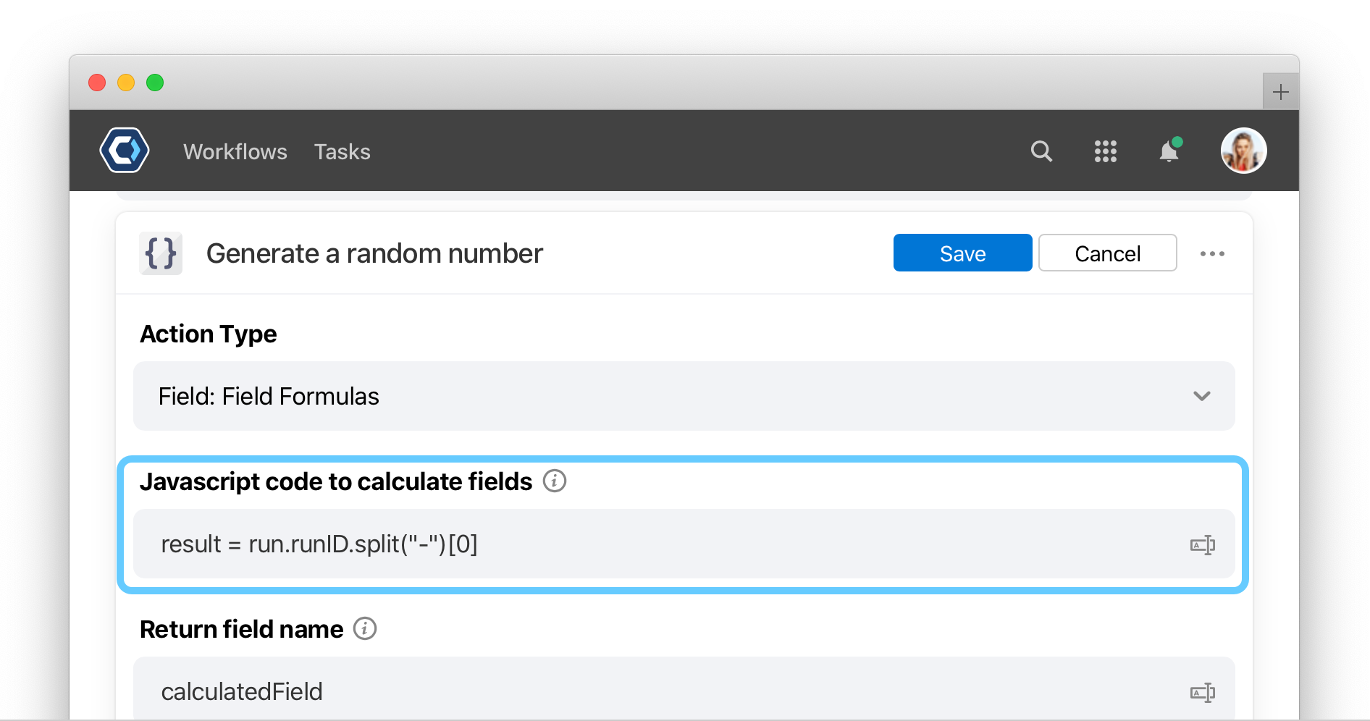Image resolution: width=1370 pixels, height=721 pixels.
Task: Open the notifications bell
Action: 1168,151
